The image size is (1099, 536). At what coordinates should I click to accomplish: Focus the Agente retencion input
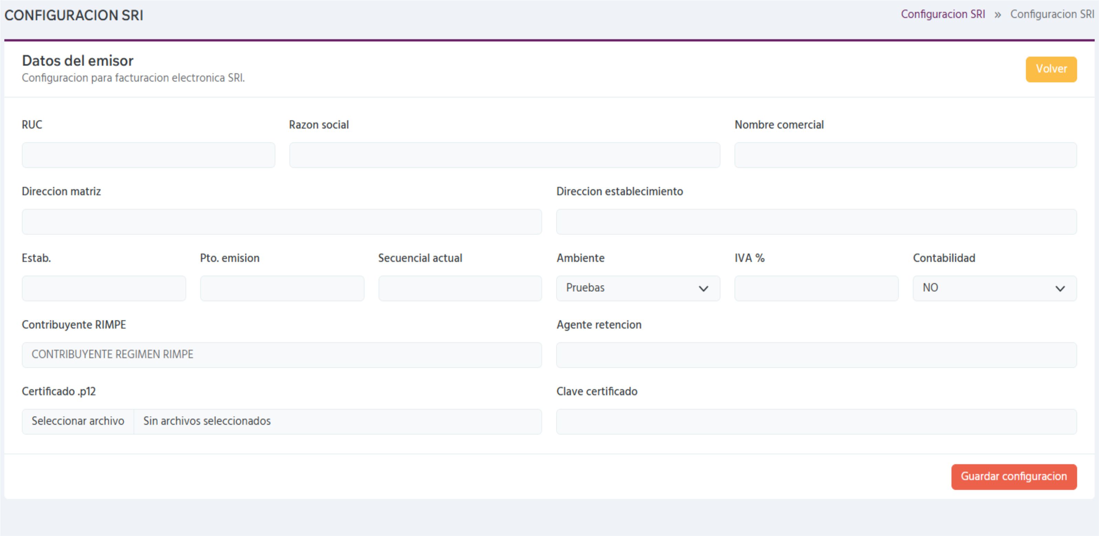tap(817, 354)
